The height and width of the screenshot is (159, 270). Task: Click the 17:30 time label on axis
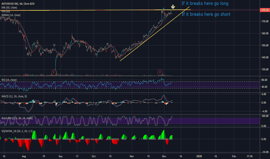249,156
